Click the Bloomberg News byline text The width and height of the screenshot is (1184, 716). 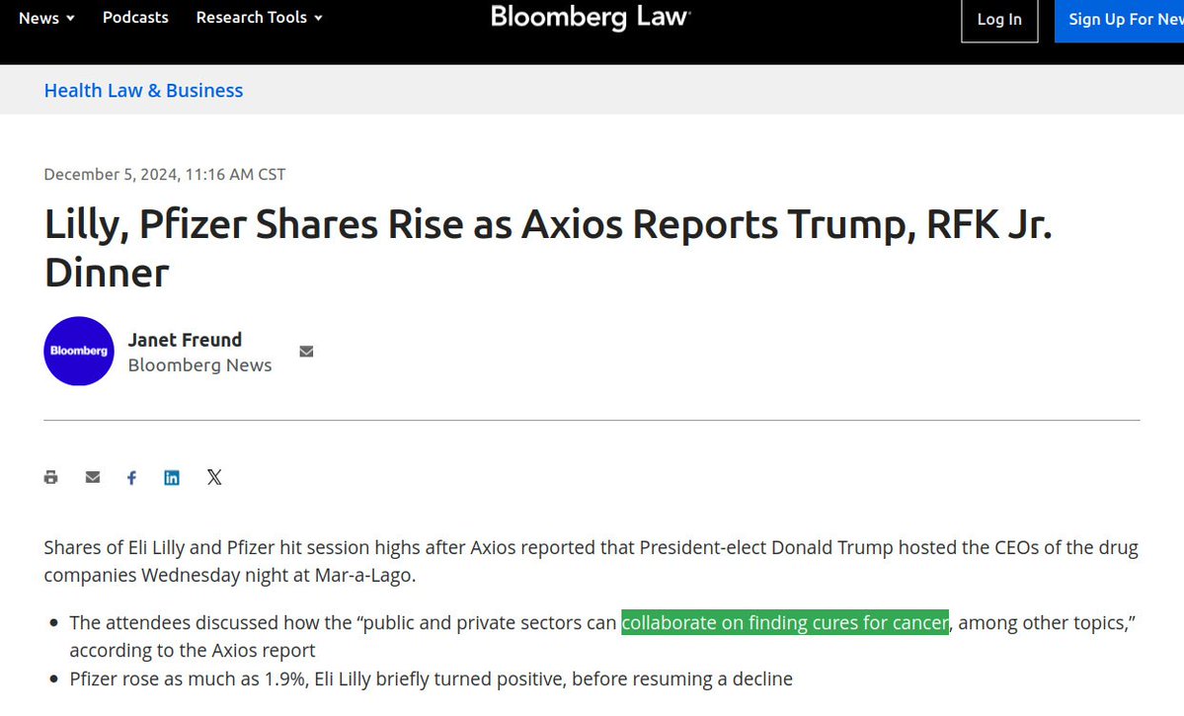coord(199,365)
